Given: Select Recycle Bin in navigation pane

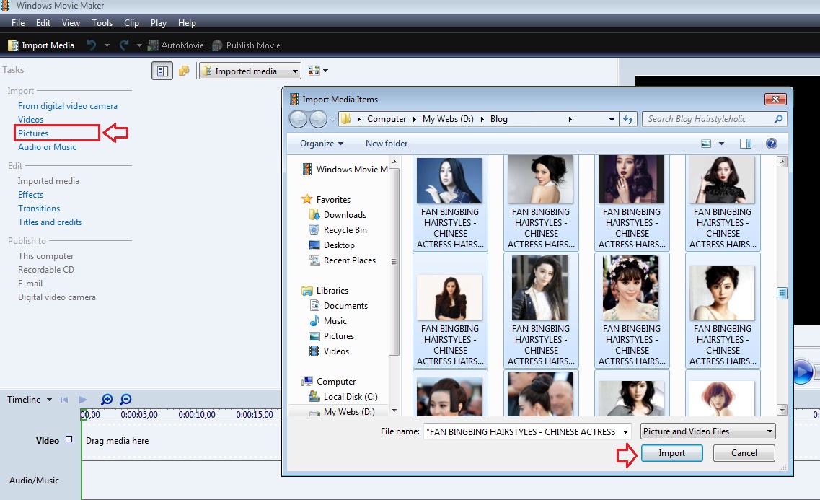Looking at the screenshot, I should pyautogui.click(x=338, y=230).
